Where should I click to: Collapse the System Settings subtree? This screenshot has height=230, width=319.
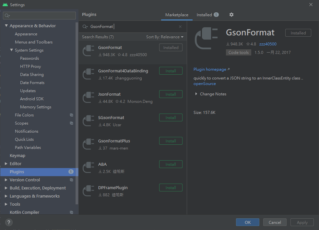12,50
